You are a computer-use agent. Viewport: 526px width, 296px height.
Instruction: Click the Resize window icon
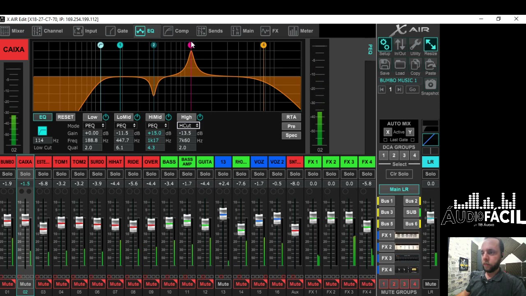431,44
